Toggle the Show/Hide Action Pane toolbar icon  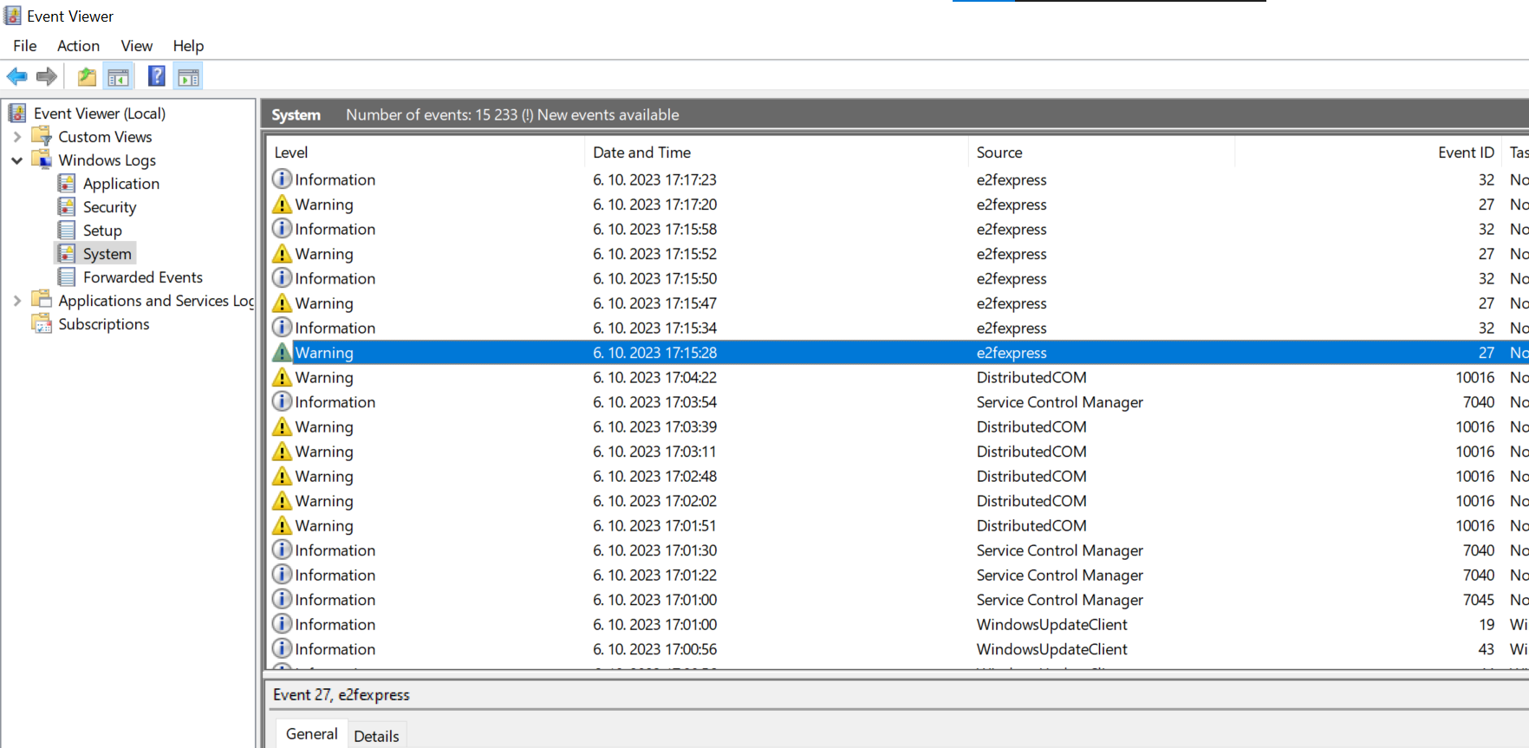pyautogui.click(x=188, y=76)
